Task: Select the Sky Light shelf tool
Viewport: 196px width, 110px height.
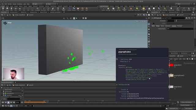Action: coord(149,9)
